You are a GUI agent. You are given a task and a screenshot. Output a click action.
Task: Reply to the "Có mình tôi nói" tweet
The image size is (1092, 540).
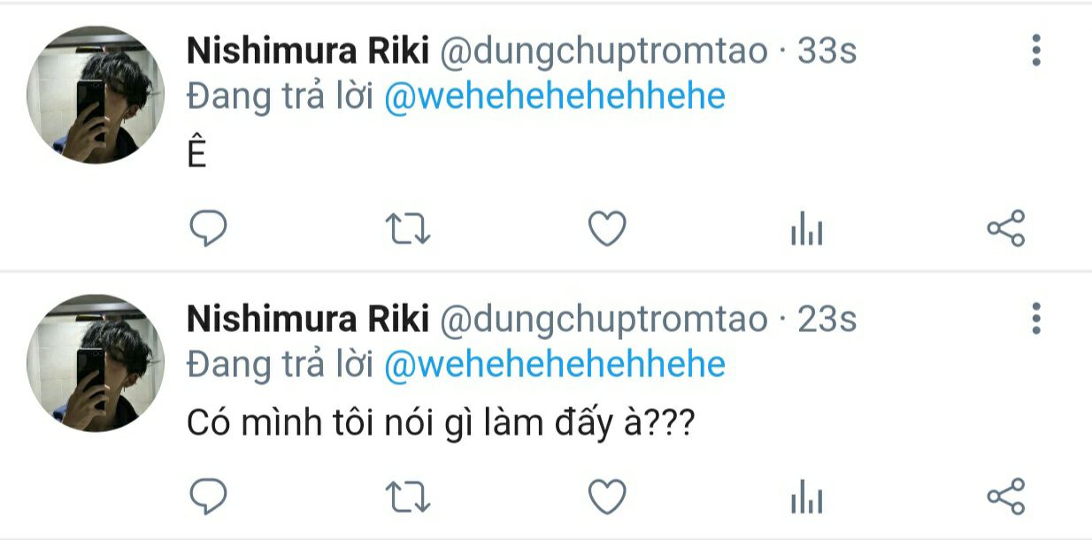click(209, 497)
